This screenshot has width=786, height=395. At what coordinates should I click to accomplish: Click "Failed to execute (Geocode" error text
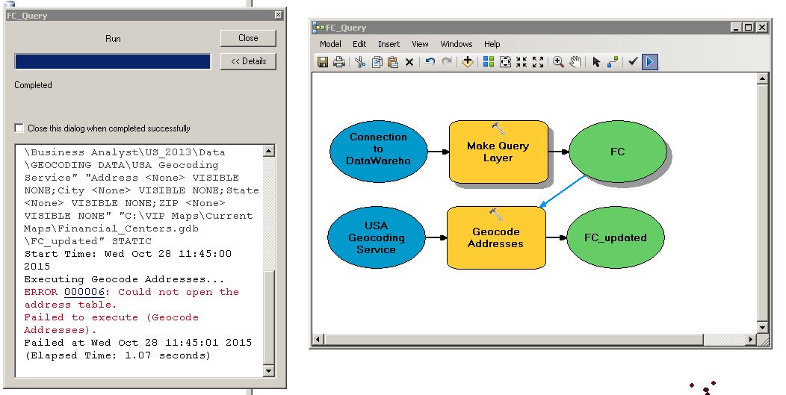(x=111, y=317)
